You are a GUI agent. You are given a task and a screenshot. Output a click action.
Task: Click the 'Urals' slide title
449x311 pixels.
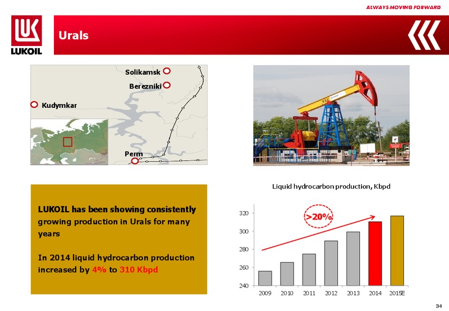[x=74, y=35]
